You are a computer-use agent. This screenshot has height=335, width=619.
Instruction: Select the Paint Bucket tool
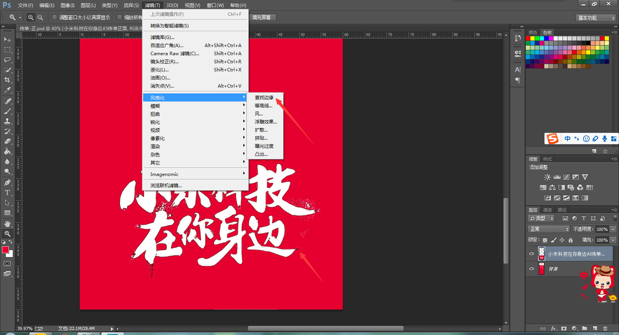pyautogui.click(x=7, y=151)
